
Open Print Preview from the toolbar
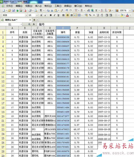click(x=36, y=10)
